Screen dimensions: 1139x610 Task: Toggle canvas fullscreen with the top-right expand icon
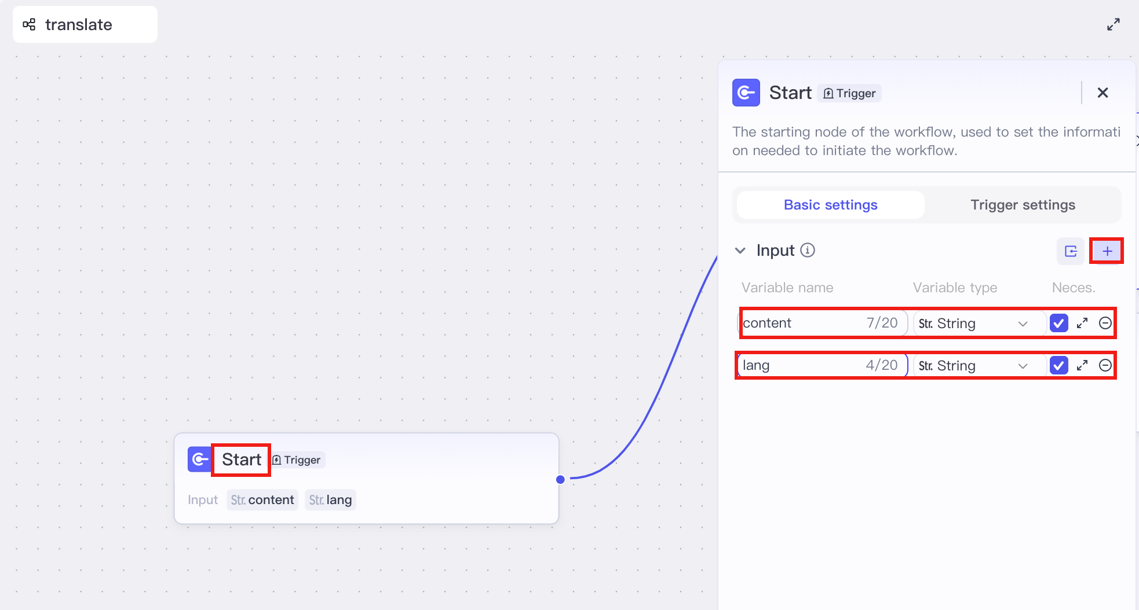pyautogui.click(x=1114, y=24)
